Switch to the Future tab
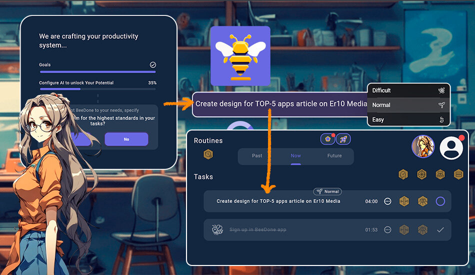The height and width of the screenshot is (275, 475). coord(334,155)
